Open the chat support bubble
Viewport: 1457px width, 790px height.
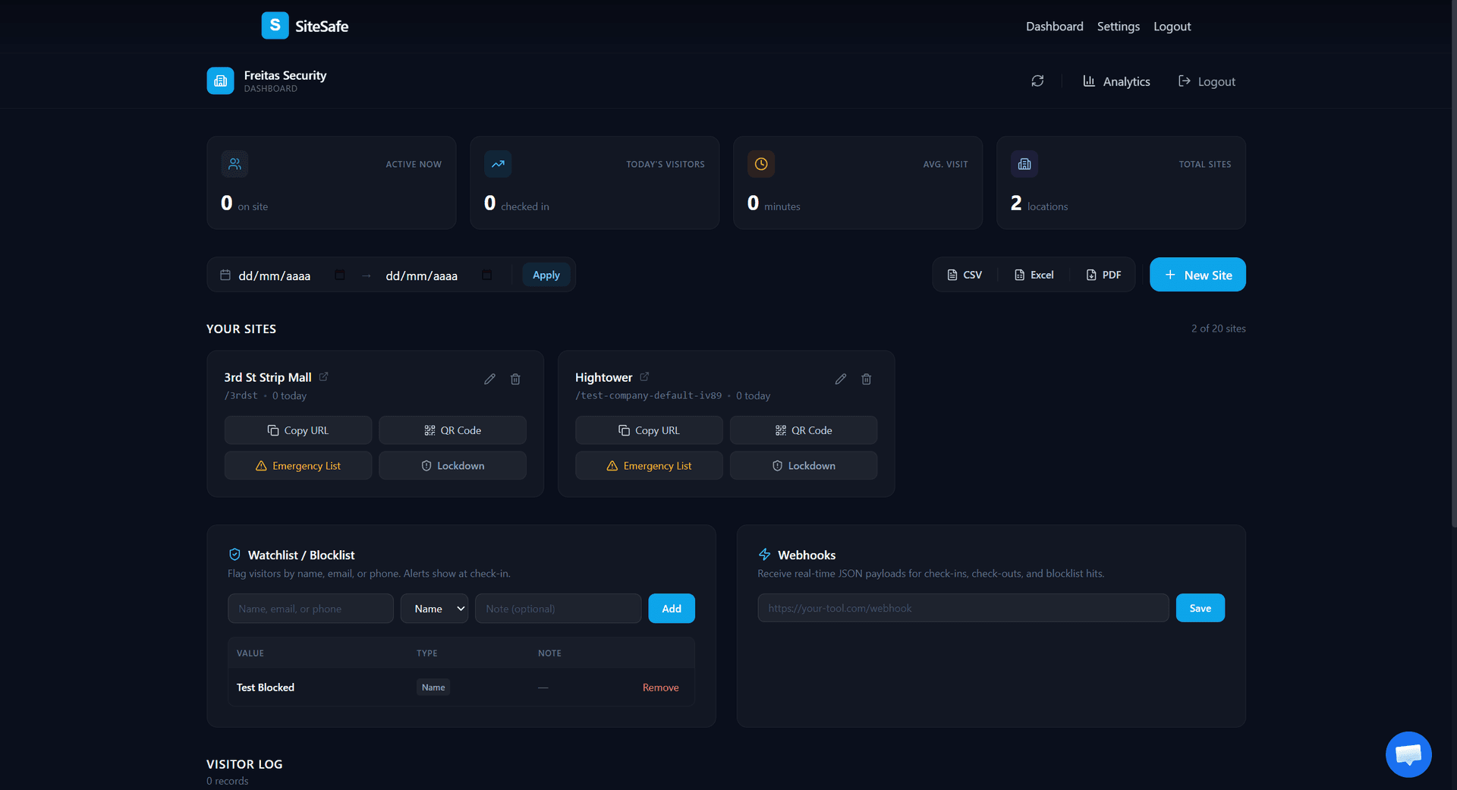[x=1408, y=754]
